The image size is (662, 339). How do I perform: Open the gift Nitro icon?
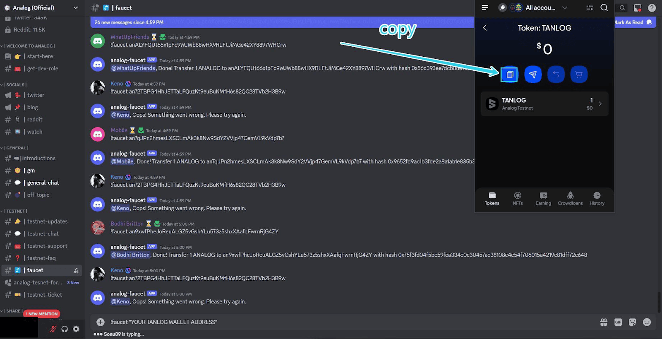[x=604, y=322]
